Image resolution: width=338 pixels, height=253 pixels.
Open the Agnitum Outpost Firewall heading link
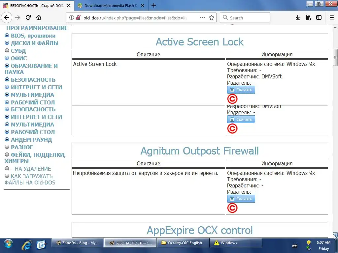click(200, 151)
